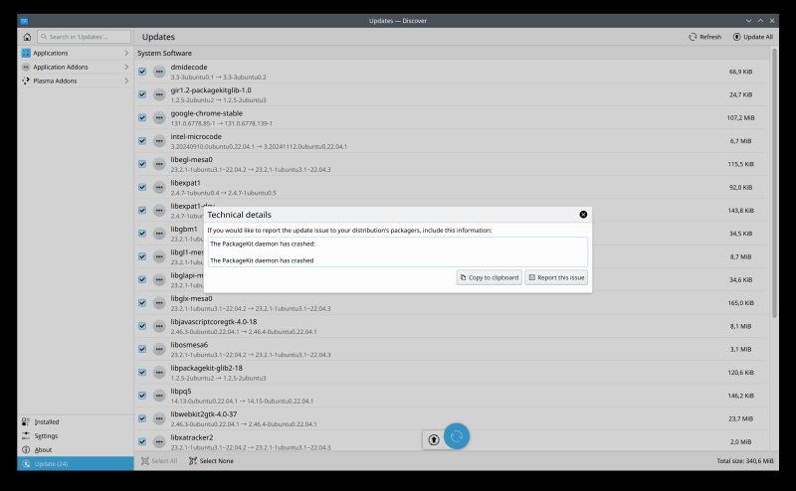Viewport: 796px width, 491px height.
Task: Click the intel-microcode package icon
Action: (159, 141)
